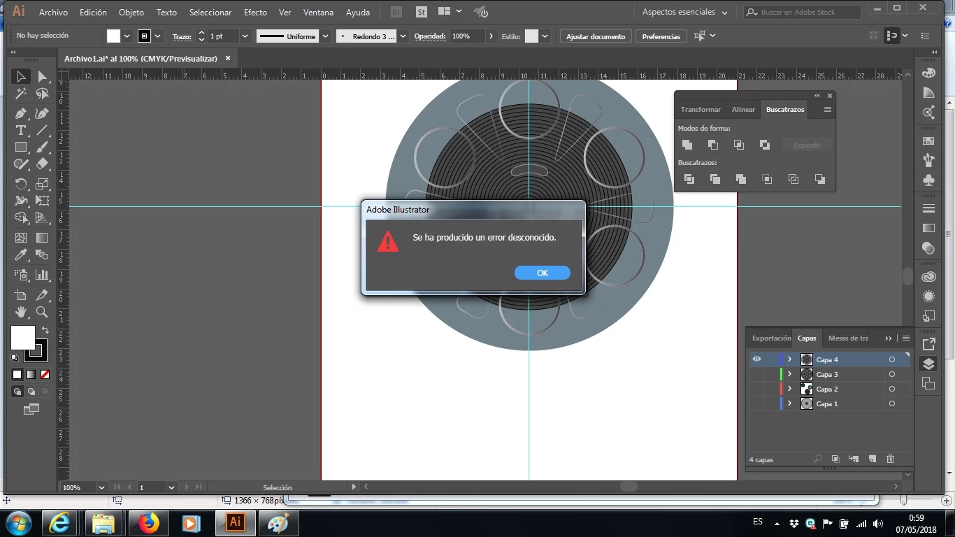Viewport: 955px width, 537px height.
Task: Open the Redondo 3 brush definition dropdown
Action: [x=403, y=36]
